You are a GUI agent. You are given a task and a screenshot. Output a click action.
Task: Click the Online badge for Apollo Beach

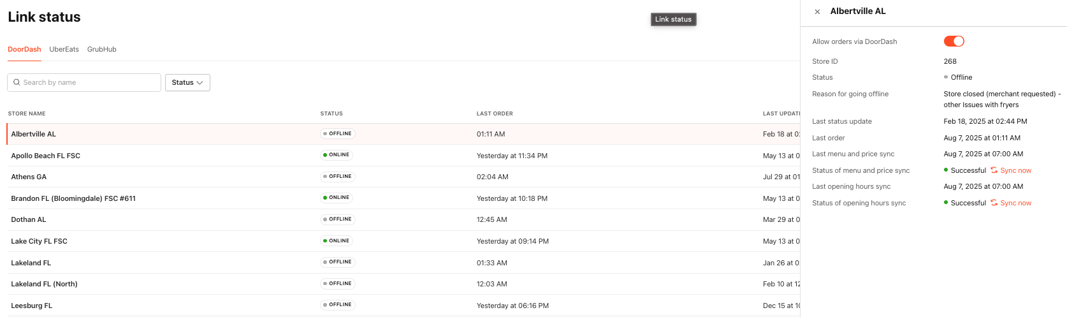click(x=337, y=155)
